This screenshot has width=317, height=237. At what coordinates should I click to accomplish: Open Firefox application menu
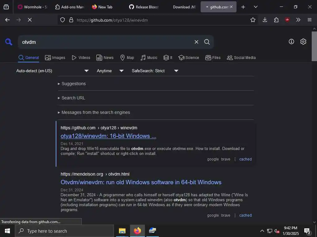[x=309, y=20]
